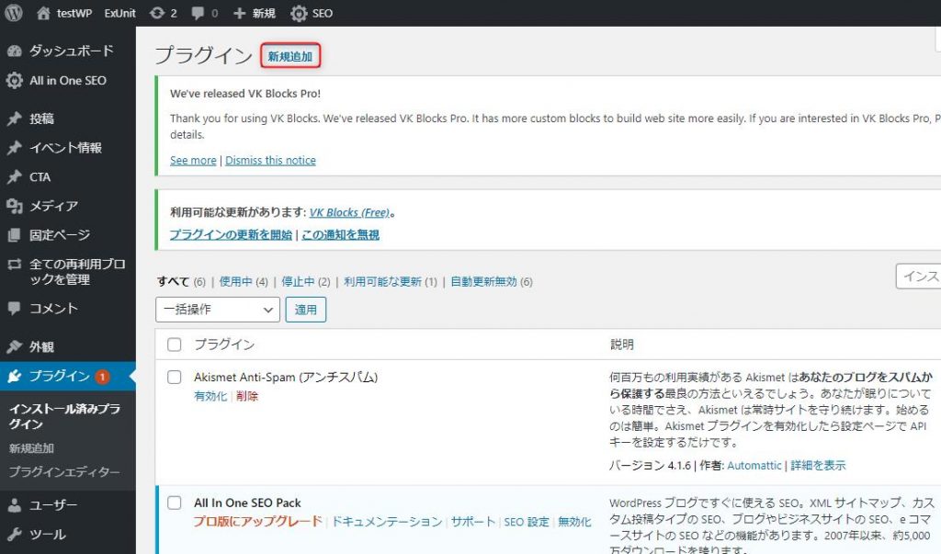Click プラグインの更新を開始 link
Screen dimensions: 941x554
231,234
